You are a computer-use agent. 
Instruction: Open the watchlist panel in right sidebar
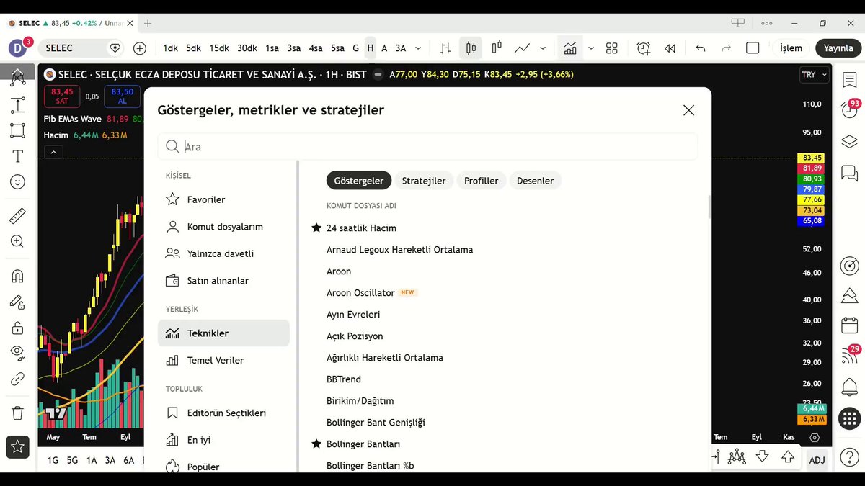click(850, 80)
